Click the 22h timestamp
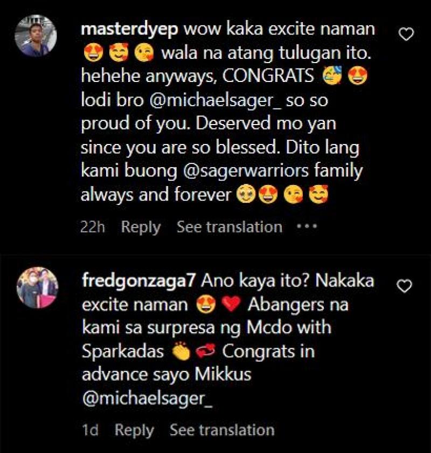 pyautogui.click(x=92, y=227)
